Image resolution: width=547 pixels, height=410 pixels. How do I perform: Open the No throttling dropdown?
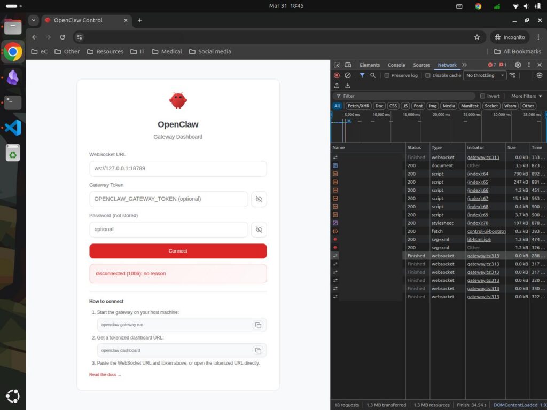pos(484,75)
